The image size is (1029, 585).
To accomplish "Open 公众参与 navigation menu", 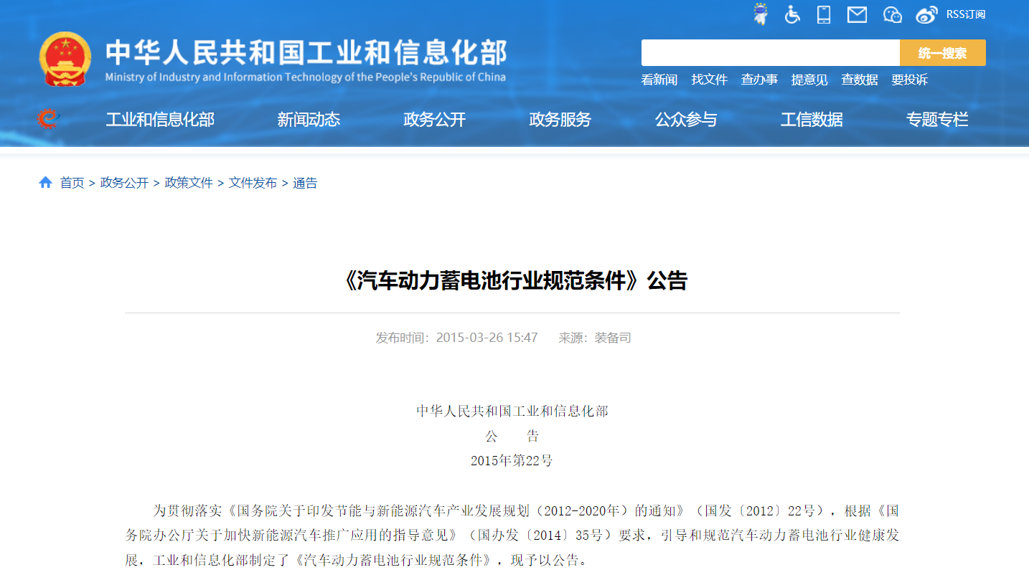I will pos(686,120).
